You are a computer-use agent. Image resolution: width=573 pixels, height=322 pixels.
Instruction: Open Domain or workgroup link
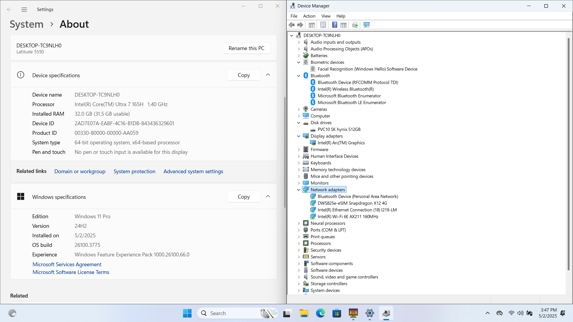80,171
